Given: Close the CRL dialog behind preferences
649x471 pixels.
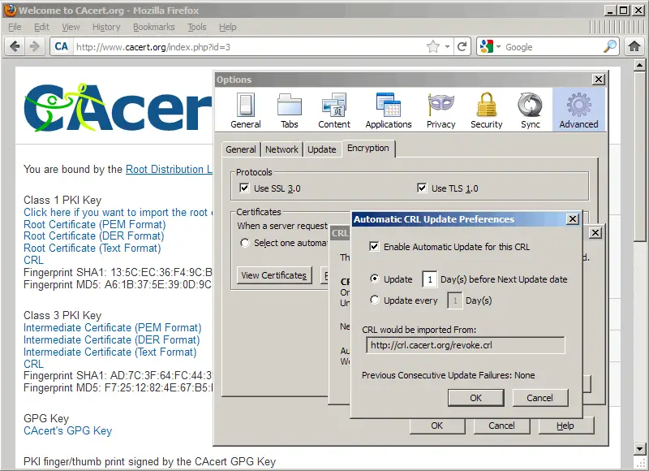Looking at the screenshot, I should pos(595,233).
